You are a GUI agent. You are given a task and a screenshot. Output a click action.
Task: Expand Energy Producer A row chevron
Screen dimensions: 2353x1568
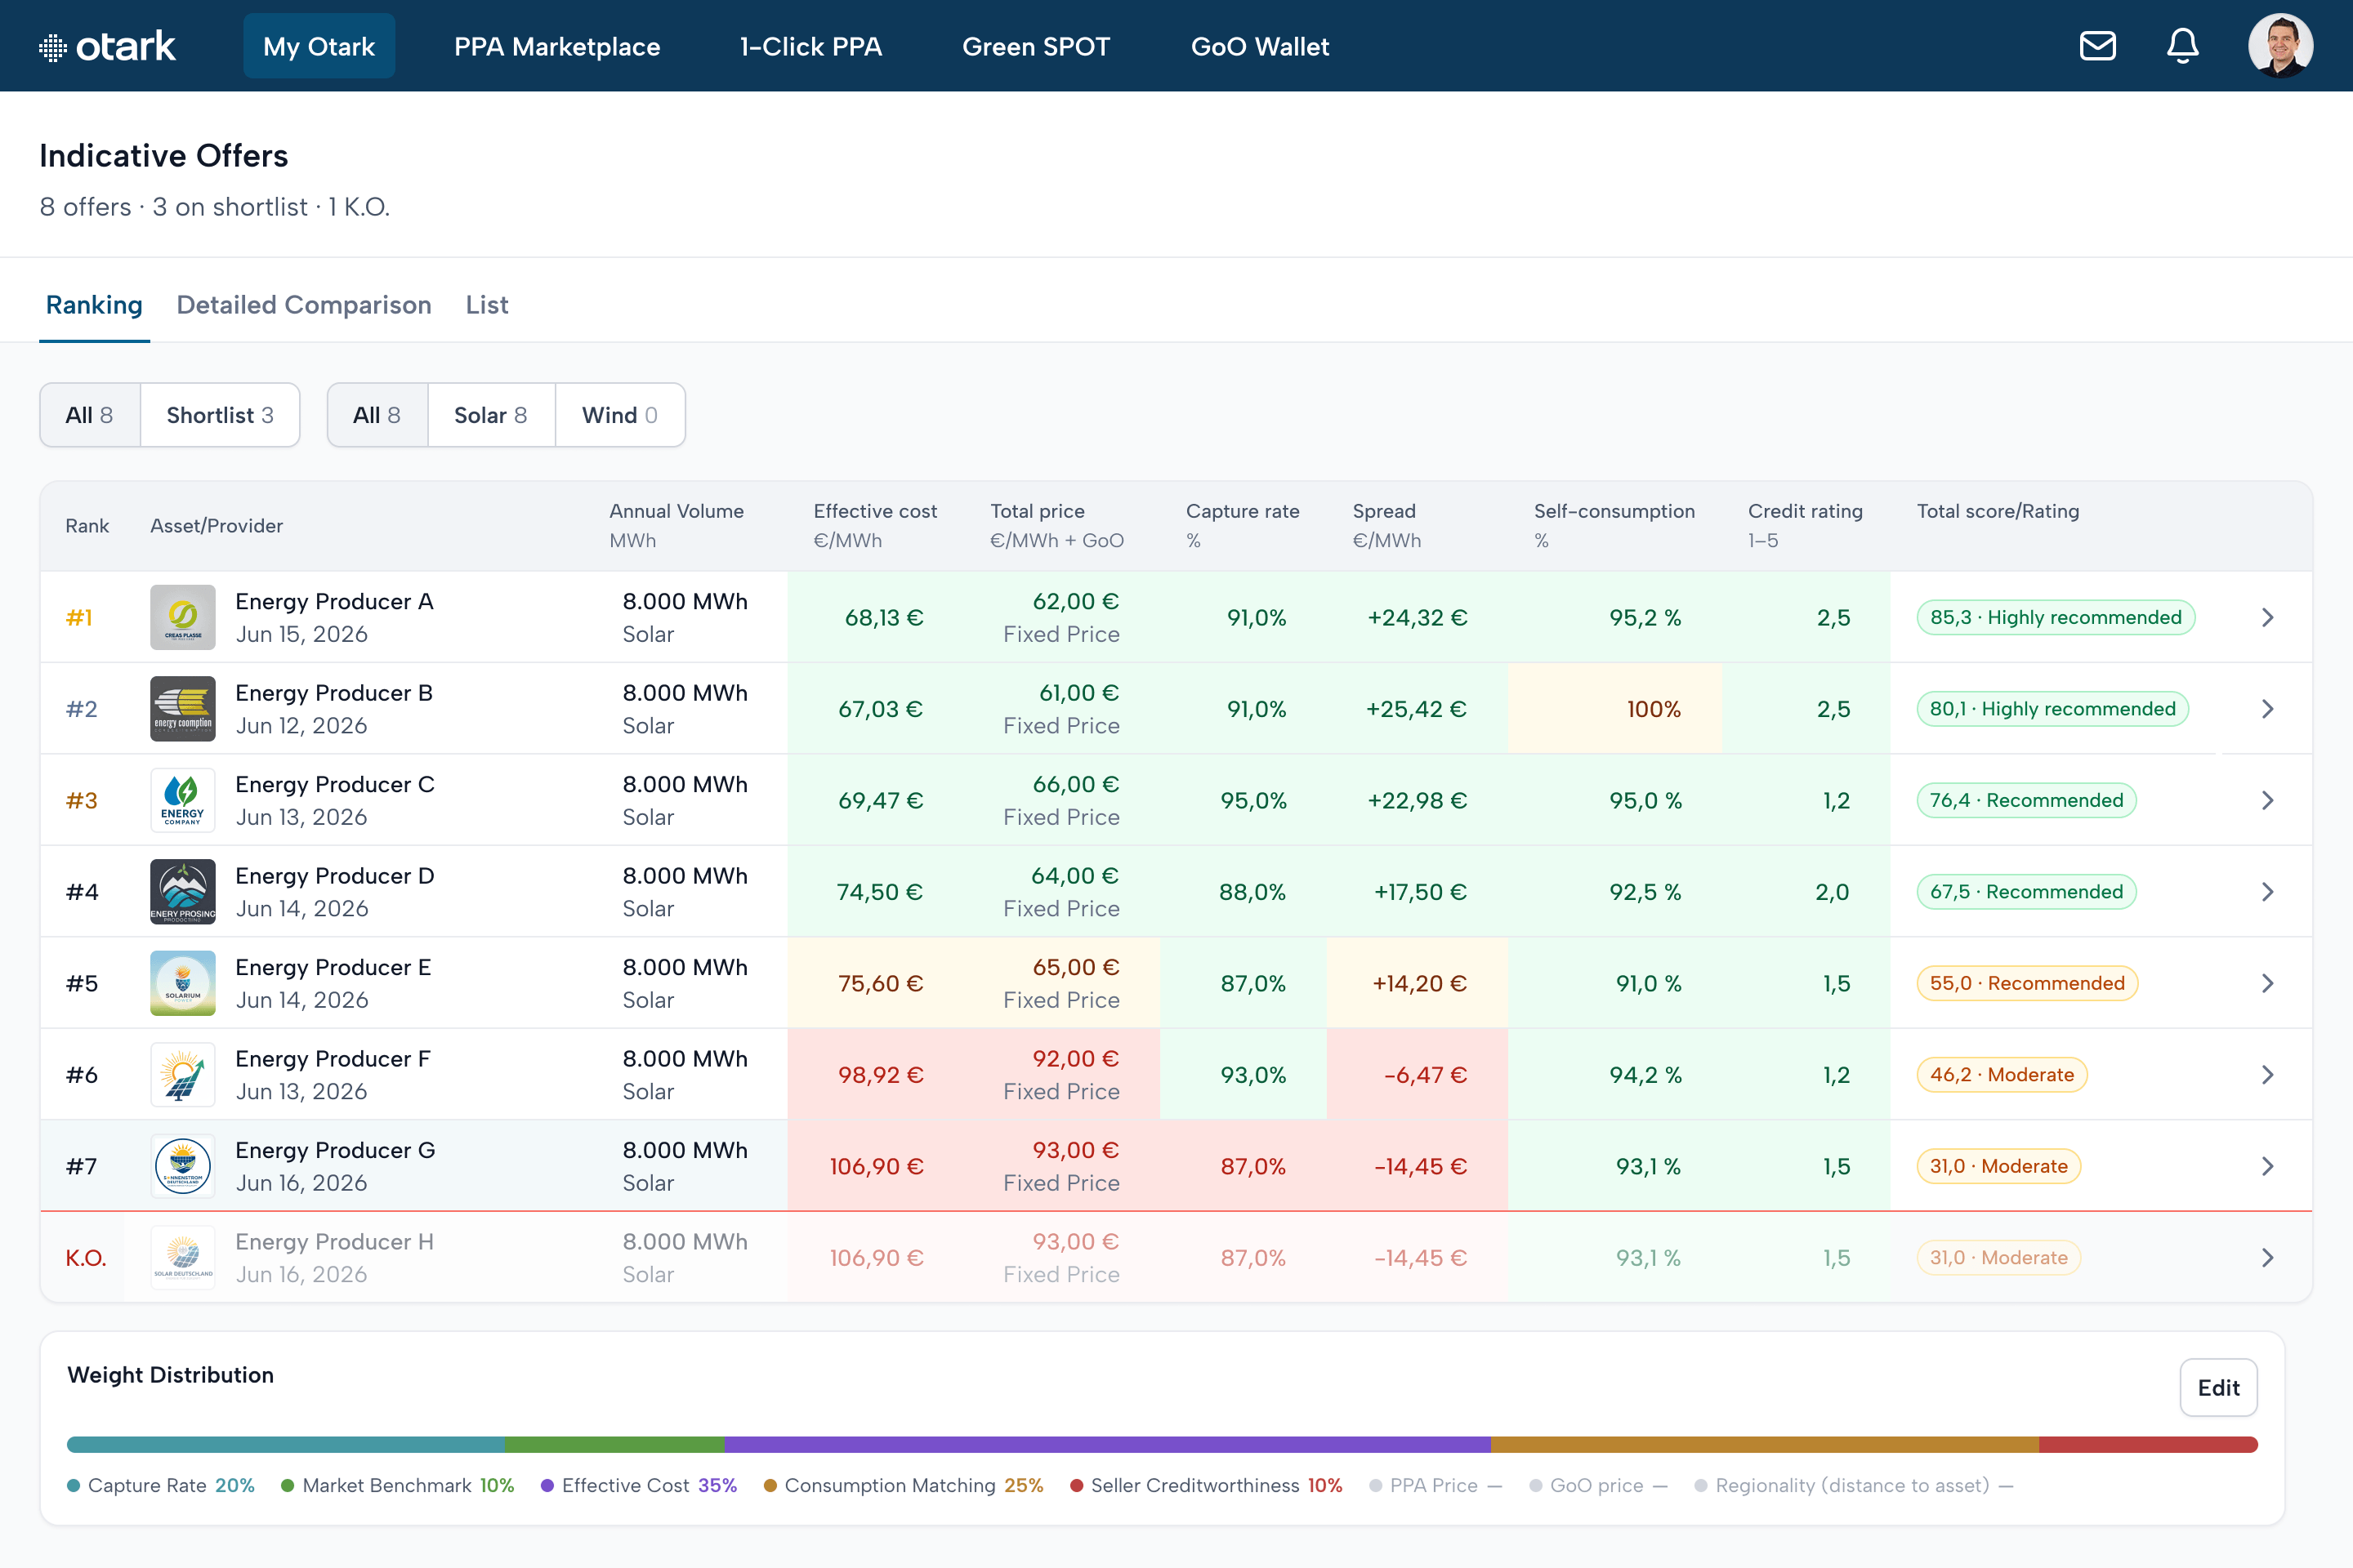click(2267, 617)
